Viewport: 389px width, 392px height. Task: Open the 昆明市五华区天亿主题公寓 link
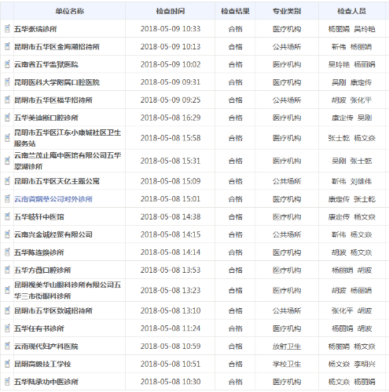57,181
